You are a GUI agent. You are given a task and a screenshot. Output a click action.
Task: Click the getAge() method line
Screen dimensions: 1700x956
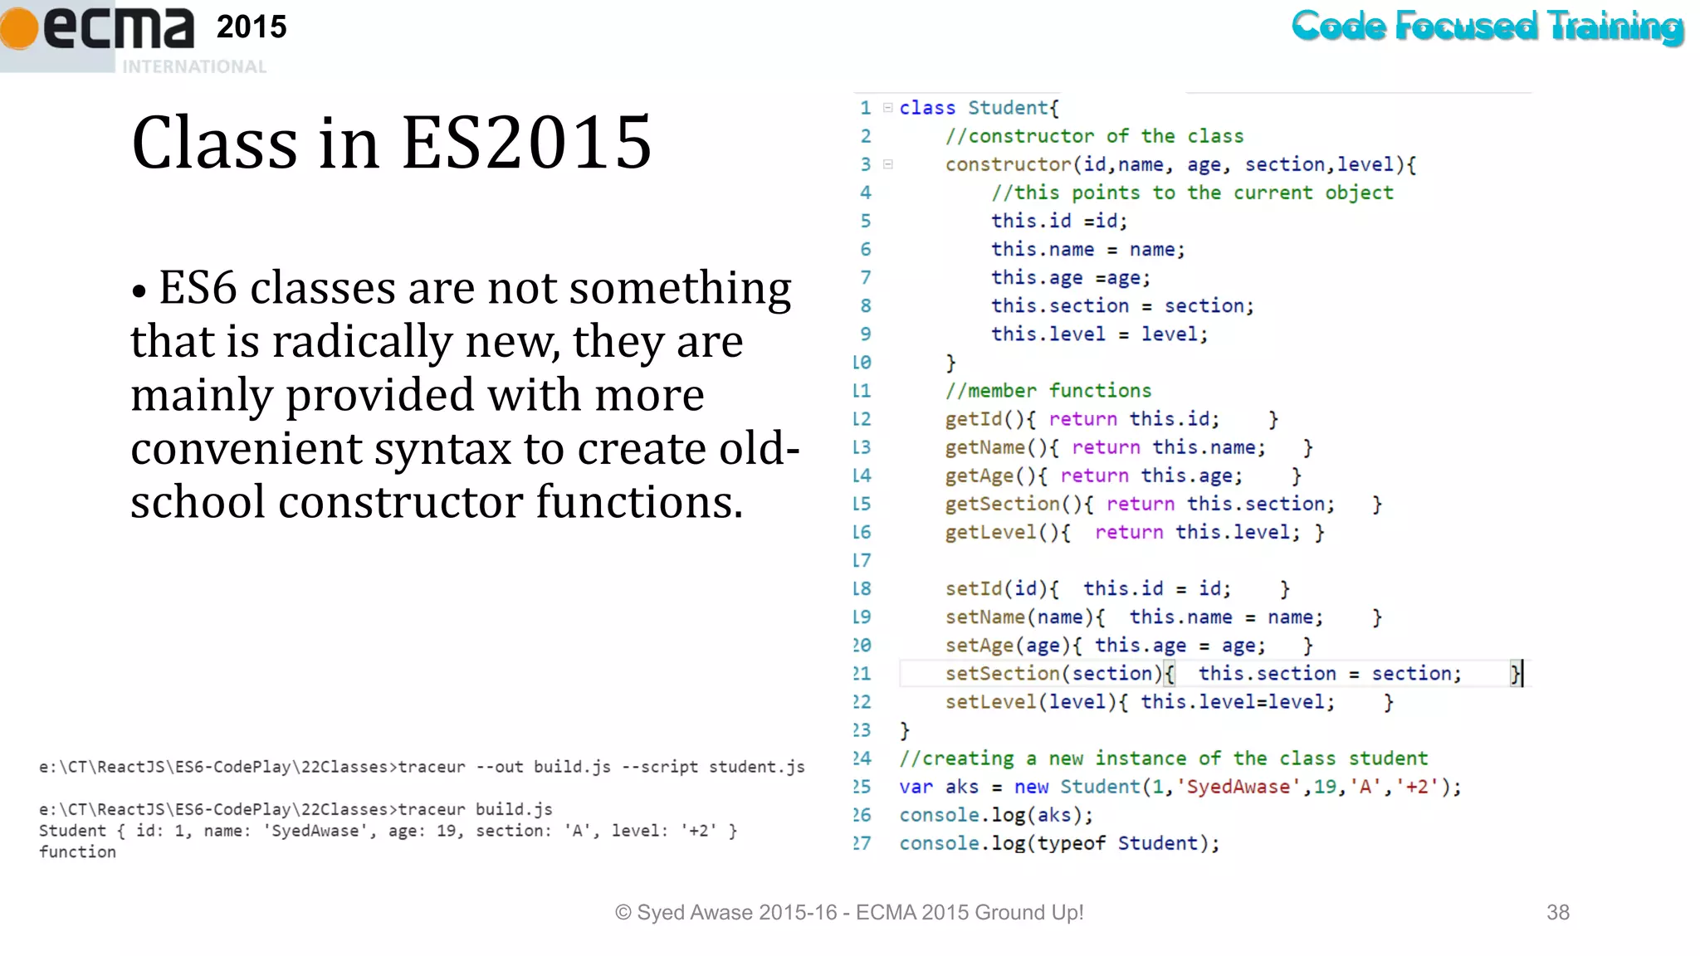(1123, 476)
